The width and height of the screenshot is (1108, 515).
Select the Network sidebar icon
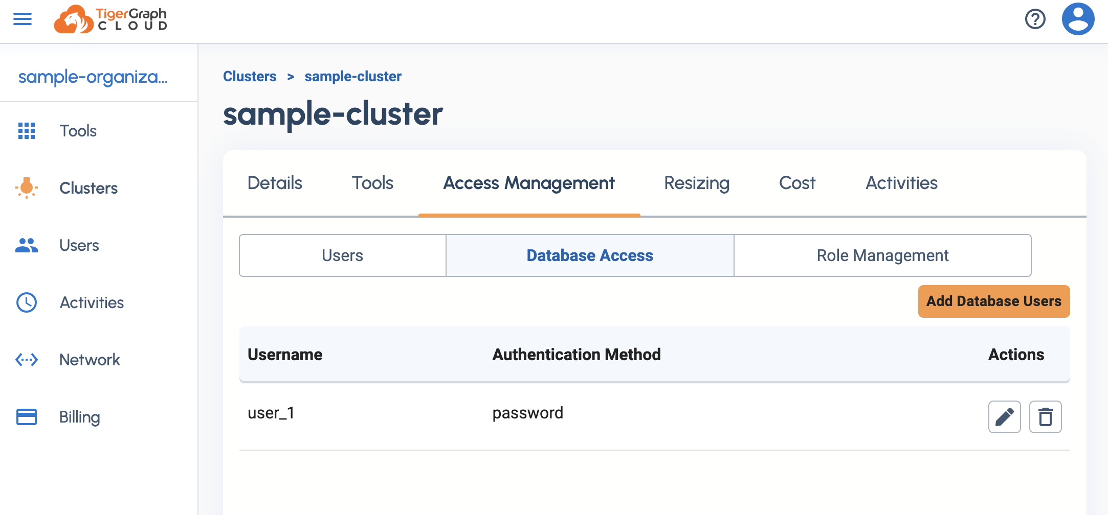pos(27,360)
